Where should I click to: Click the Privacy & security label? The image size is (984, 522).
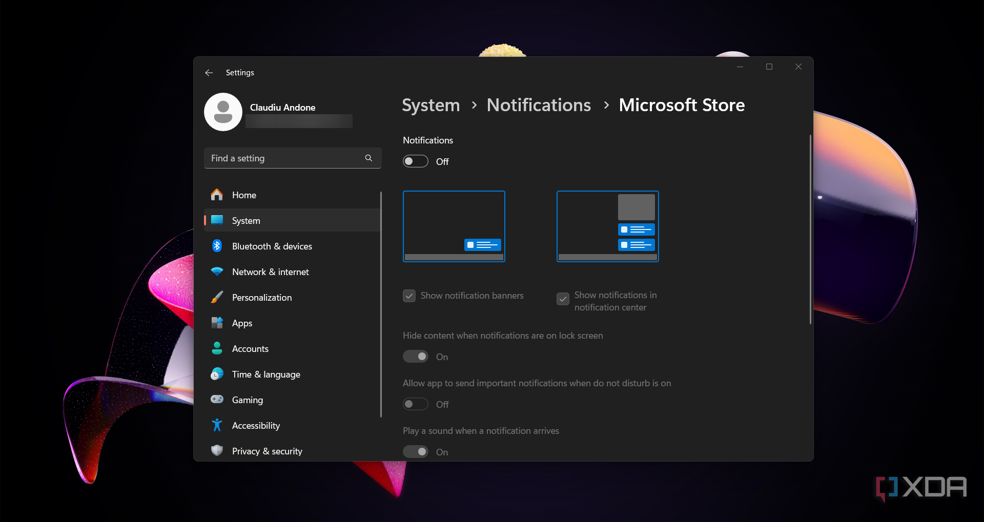pos(267,451)
